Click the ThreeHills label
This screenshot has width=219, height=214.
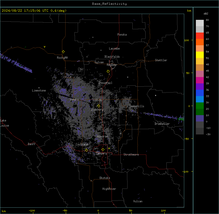coord(136,106)
